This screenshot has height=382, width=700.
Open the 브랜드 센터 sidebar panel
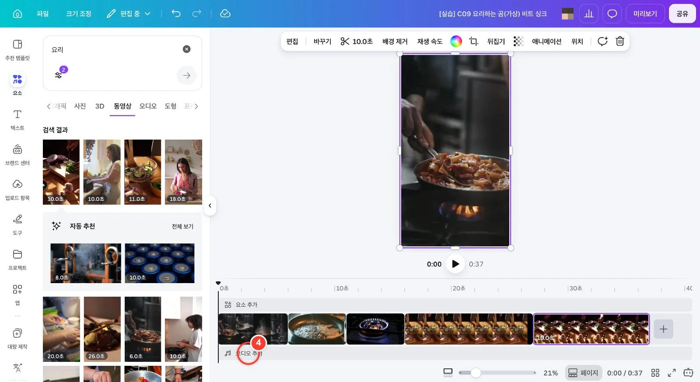17,155
